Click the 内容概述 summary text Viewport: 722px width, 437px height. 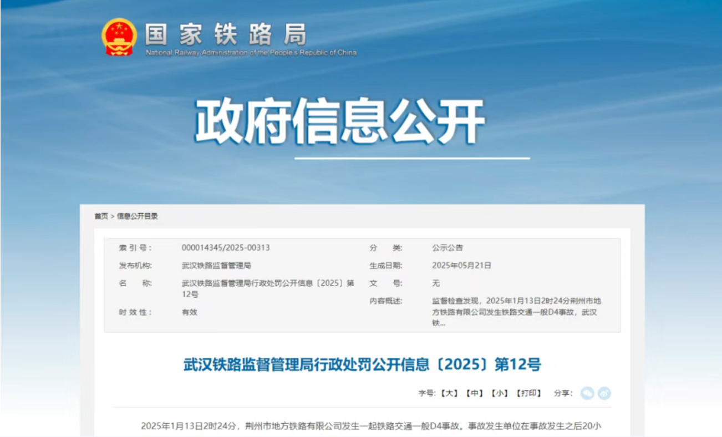click(x=517, y=312)
